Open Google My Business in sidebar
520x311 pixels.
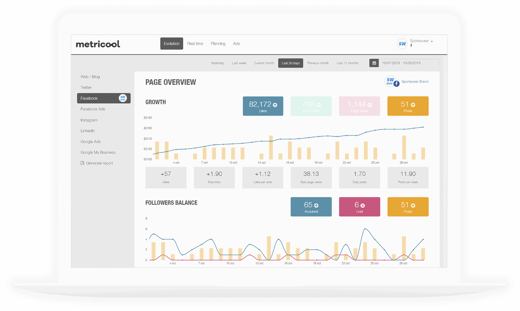point(98,152)
